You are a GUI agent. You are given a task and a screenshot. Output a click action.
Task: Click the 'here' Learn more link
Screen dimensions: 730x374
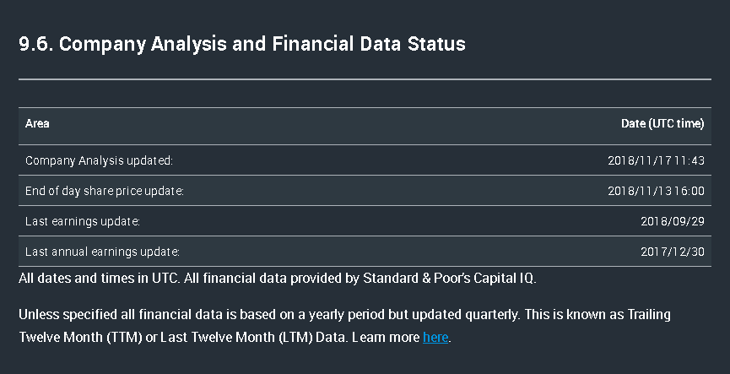click(x=435, y=338)
